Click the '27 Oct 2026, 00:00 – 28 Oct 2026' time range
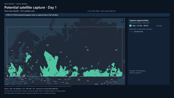Image resolution: width=174 pixels, height=98 pixels. [101, 11]
